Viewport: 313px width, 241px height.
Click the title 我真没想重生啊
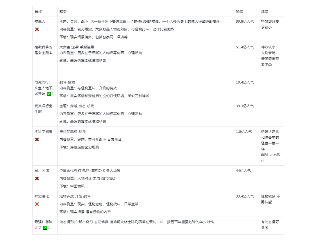pyautogui.click(x=43, y=109)
